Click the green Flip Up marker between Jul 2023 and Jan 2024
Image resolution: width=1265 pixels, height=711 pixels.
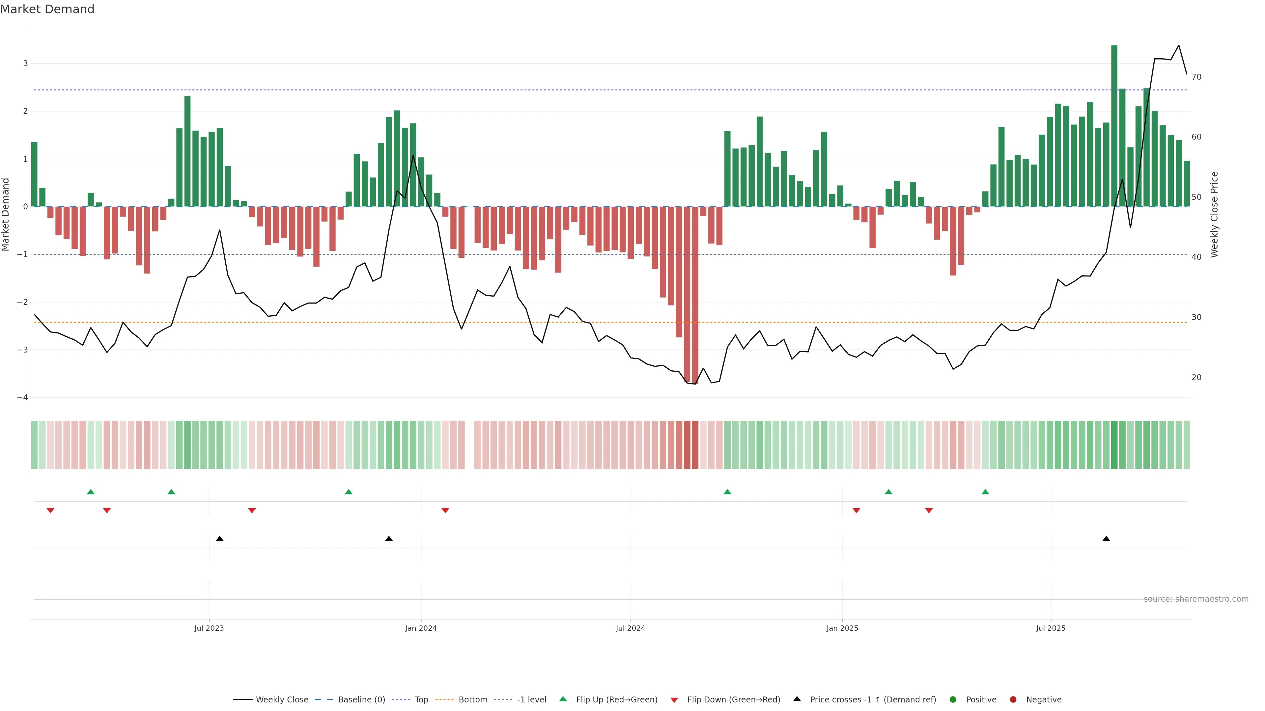349,492
